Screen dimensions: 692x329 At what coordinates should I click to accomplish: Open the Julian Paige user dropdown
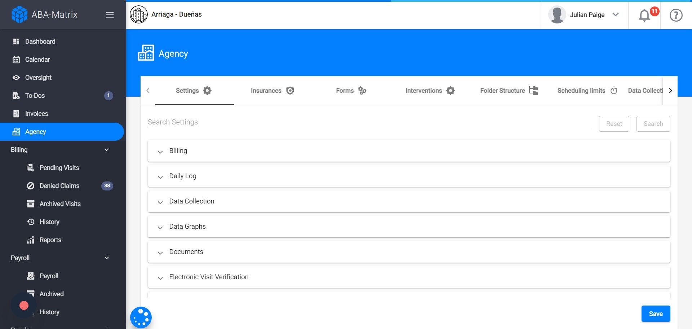tap(584, 15)
